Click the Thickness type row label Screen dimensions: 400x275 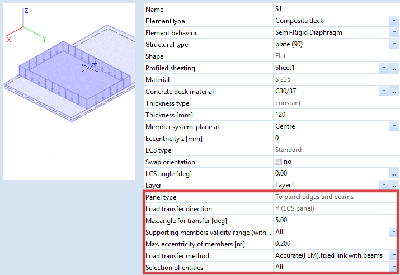point(167,103)
